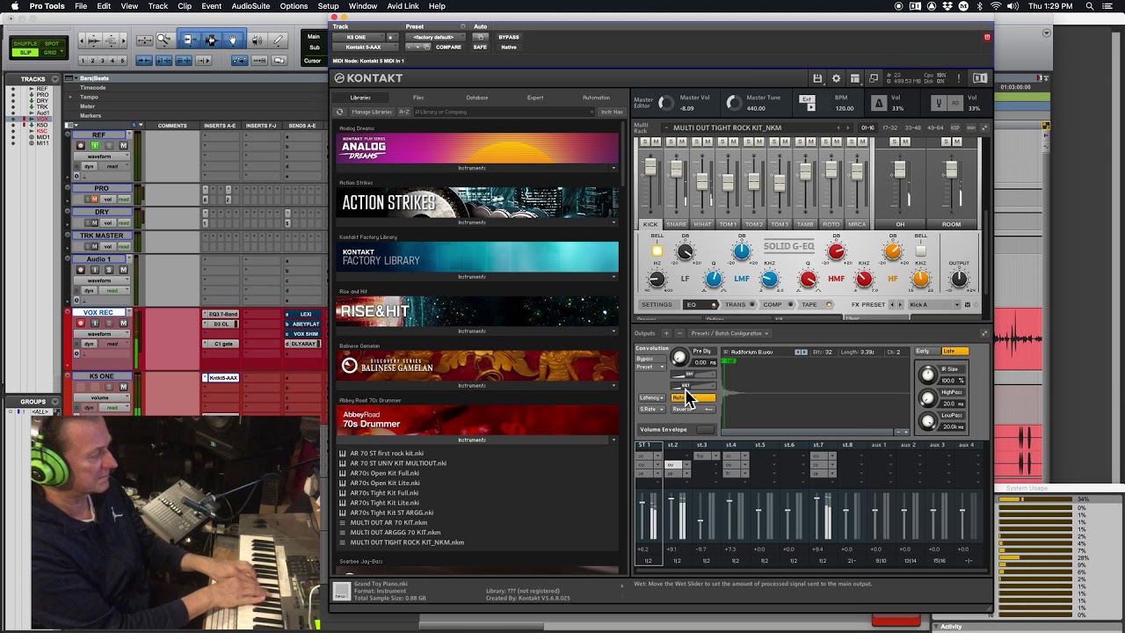This screenshot has width=1125, height=633.
Task: Select AR 70 ST first rock kit.nki
Action: click(x=387, y=454)
